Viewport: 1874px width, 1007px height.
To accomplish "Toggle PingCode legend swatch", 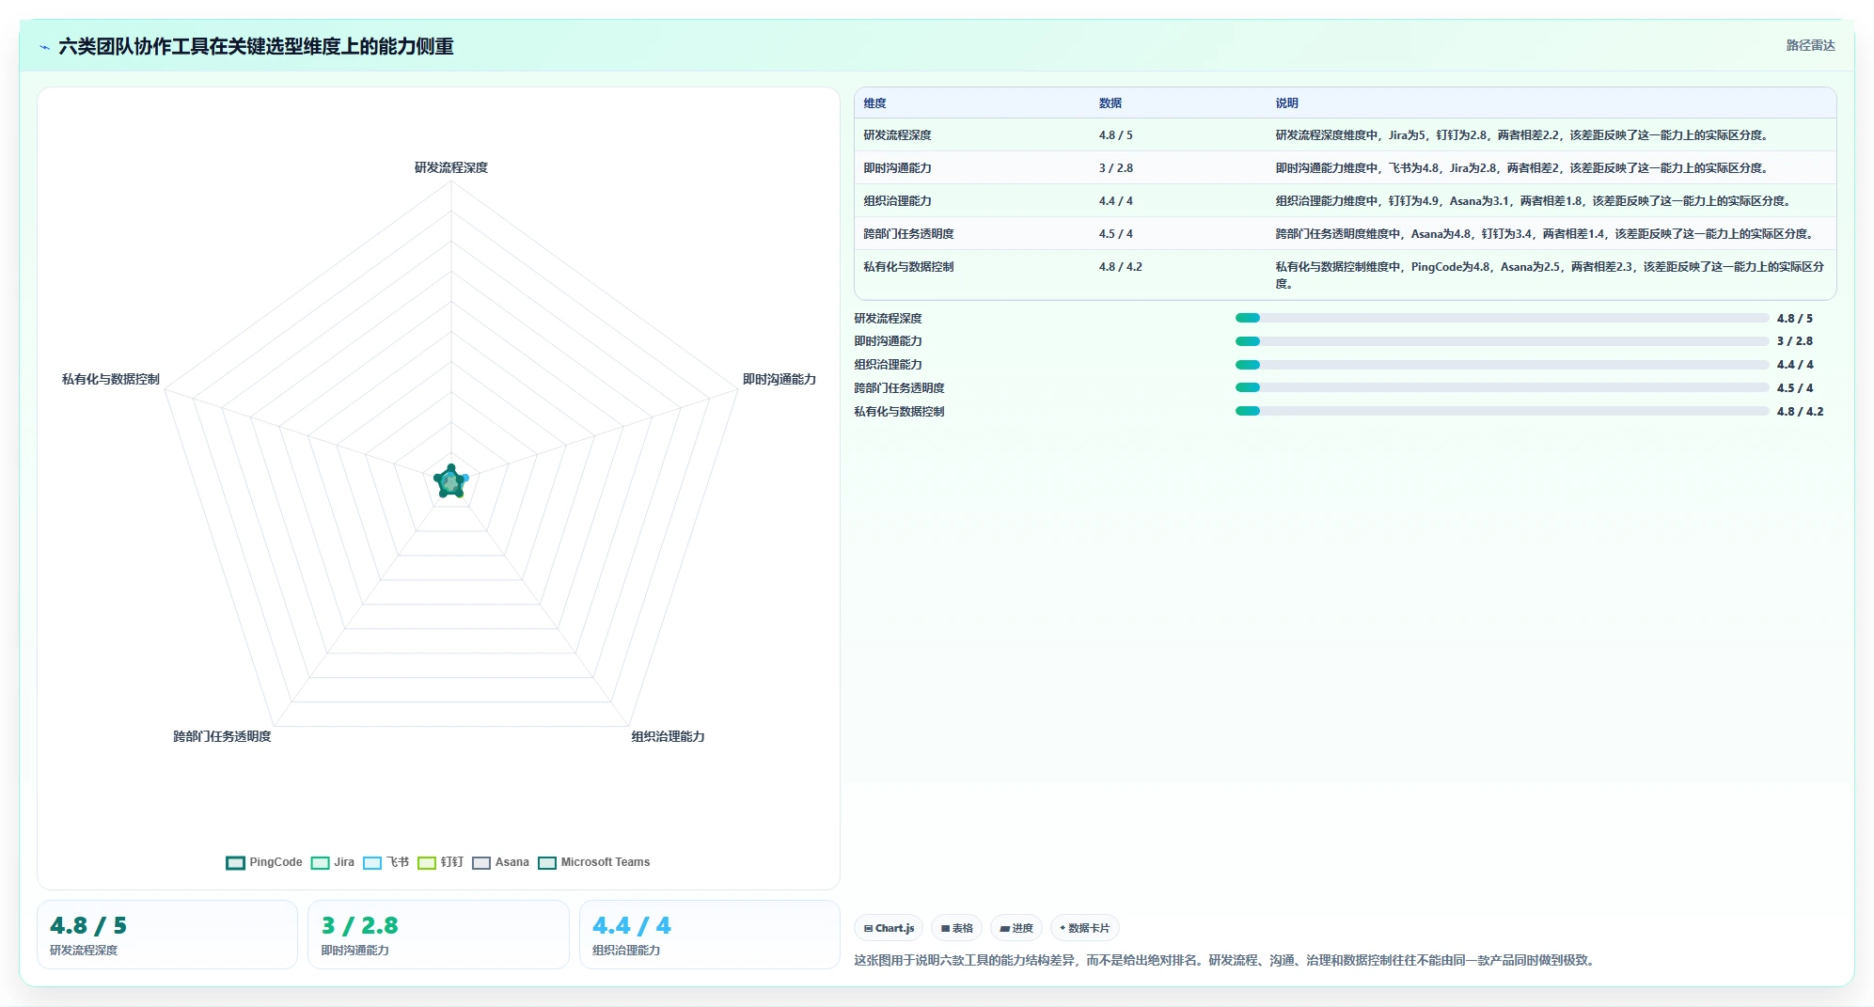I will coord(235,862).
